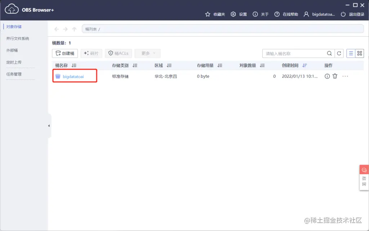369x231 pixels.
Task: Click the OBS Browser+ cloud logo
Action: click(12, 9)
